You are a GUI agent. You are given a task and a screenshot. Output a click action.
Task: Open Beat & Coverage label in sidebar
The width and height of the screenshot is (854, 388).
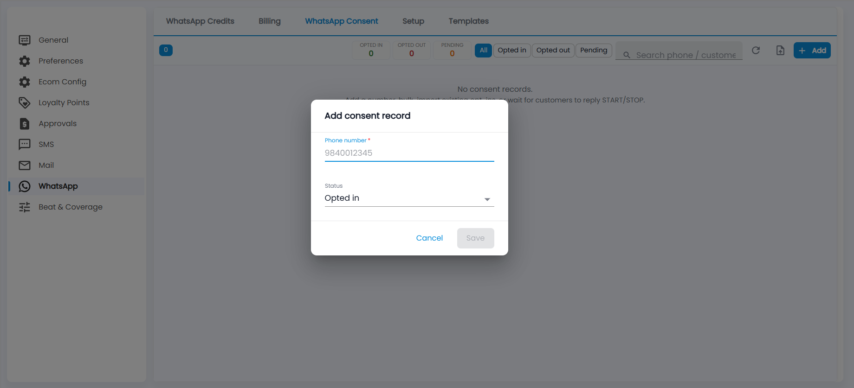click(71, 207)
